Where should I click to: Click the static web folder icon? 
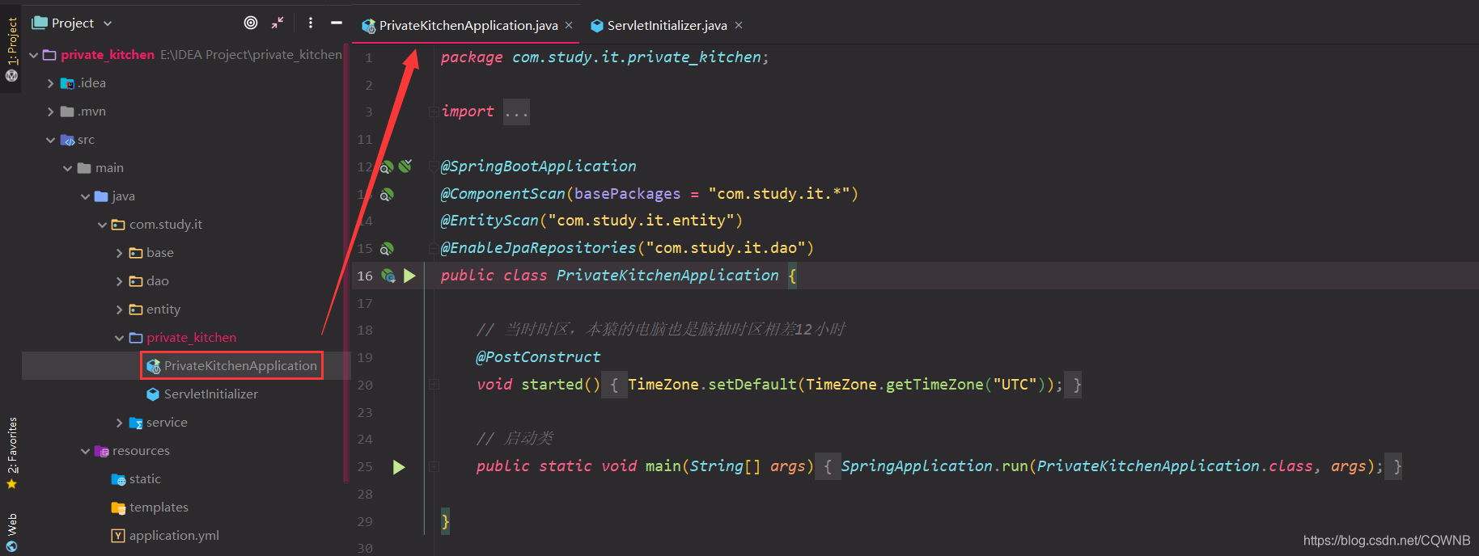118,479
